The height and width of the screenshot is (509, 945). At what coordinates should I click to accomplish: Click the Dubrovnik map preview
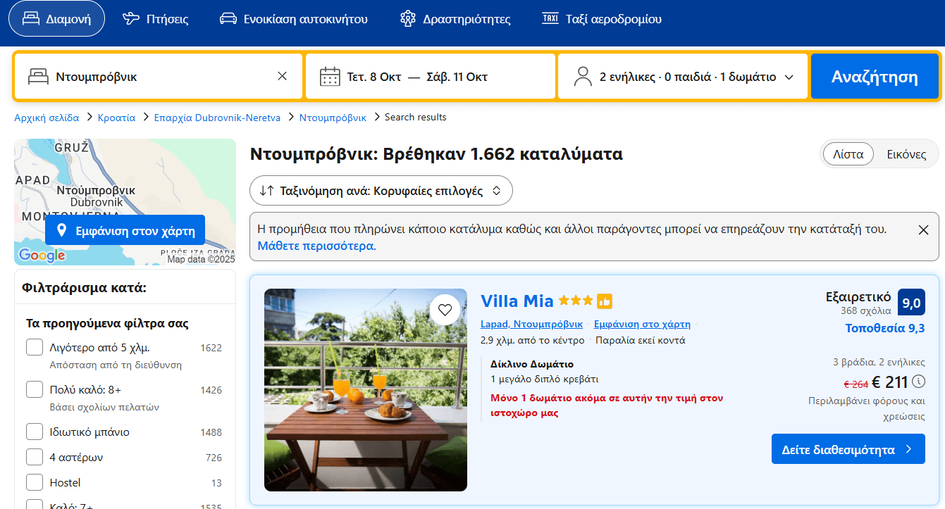[125, 202]
